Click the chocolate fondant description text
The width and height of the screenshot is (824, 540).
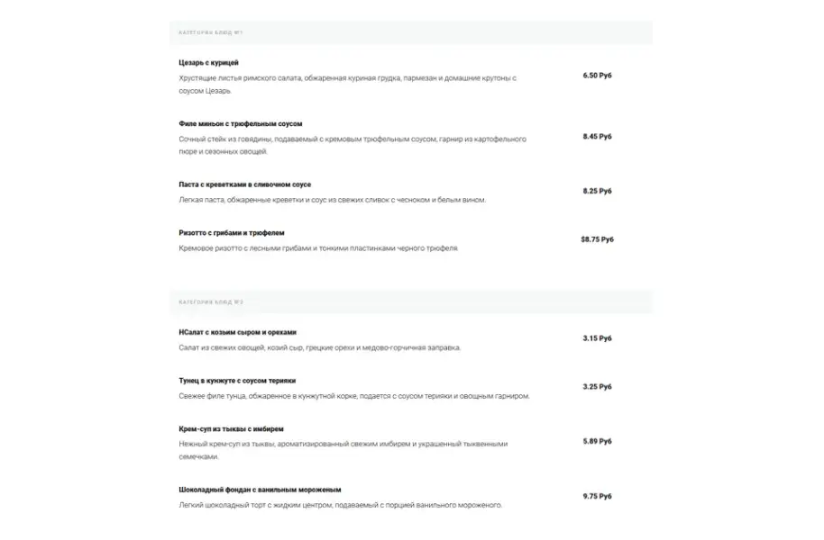pyautogui.click(x=340, y=506)
